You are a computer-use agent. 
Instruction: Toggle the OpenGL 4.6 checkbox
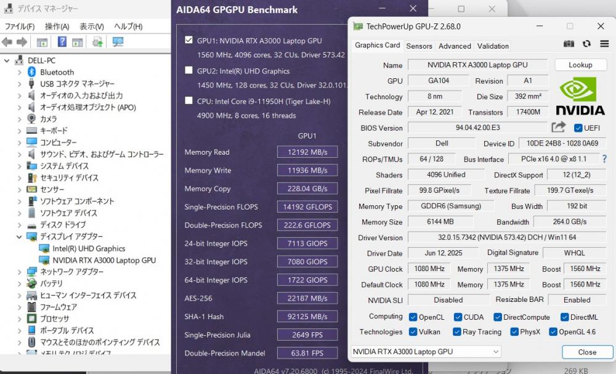[x=553, y=332]
